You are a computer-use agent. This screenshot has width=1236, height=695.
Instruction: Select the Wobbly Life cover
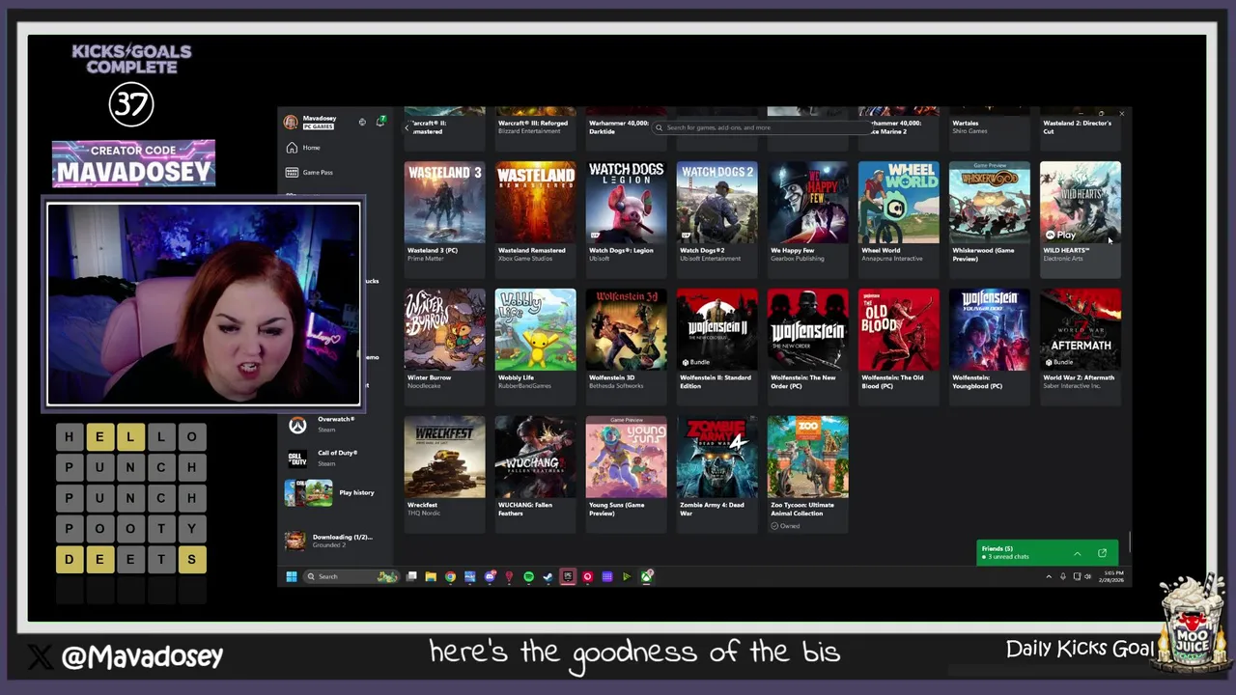coord(535,330)
